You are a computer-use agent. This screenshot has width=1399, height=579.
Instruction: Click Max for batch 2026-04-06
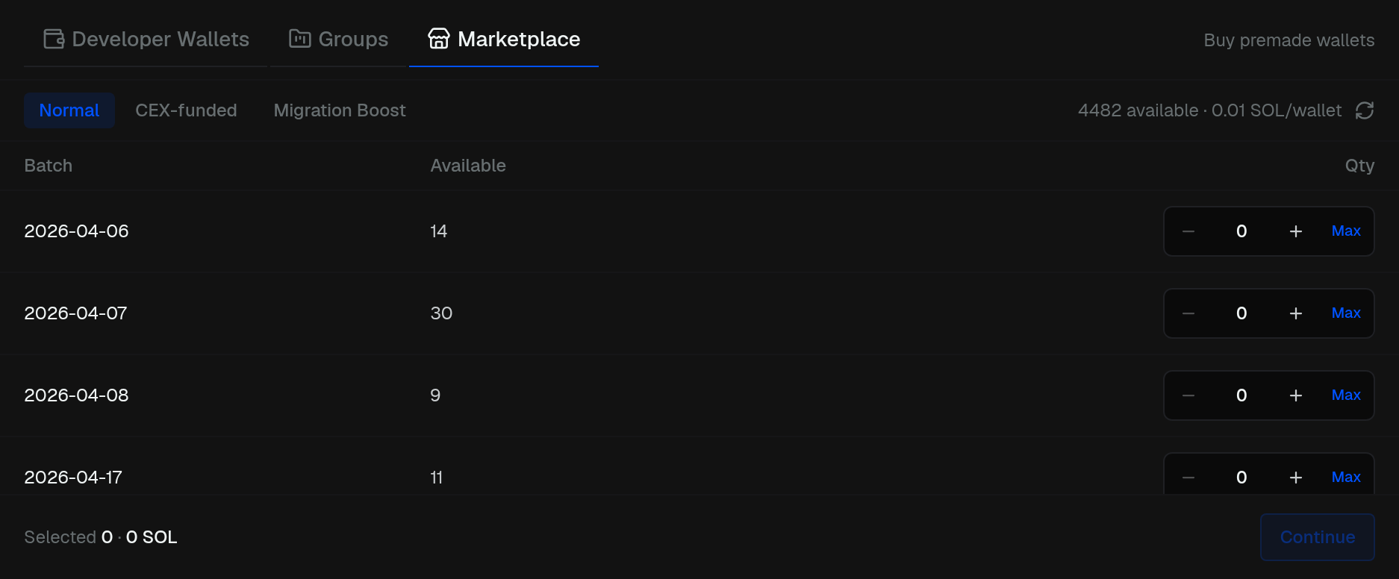point(1346,231)
